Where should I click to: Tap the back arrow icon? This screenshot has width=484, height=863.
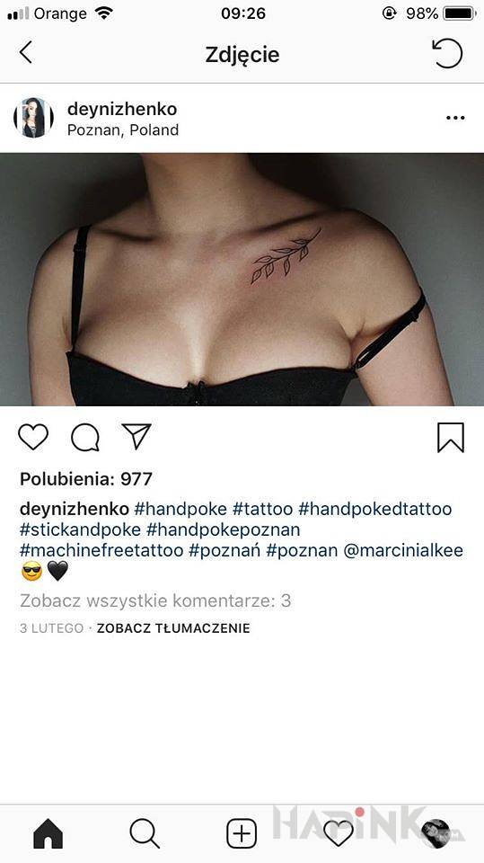click(26, 53)
